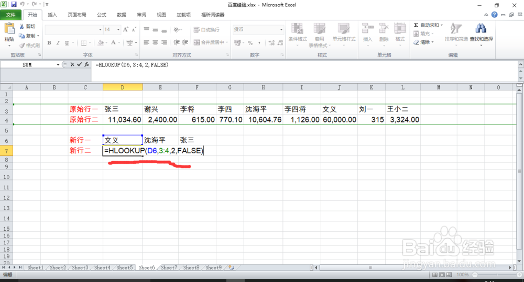Click the Excel Help question mark icon
The height and width of the screenshot is (282, 524).
pyautogui.click(x=495, y=15)
